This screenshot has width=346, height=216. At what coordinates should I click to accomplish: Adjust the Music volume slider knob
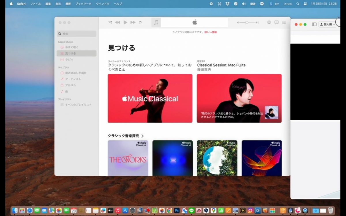pos(247,22)
